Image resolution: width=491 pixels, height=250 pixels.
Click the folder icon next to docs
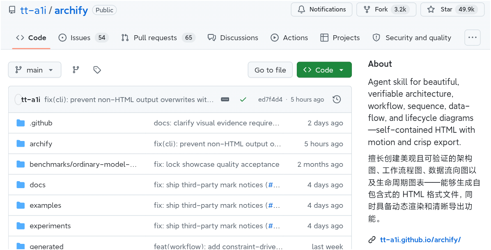click(x=21, y=185)
